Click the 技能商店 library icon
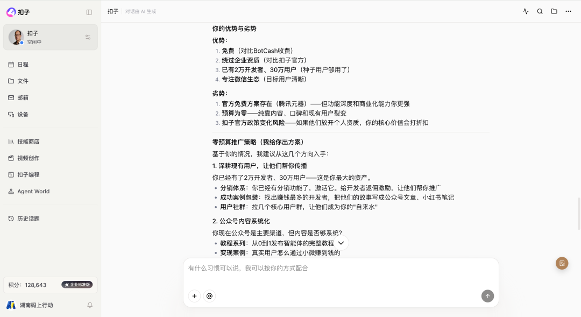 (x=11, y=142)
